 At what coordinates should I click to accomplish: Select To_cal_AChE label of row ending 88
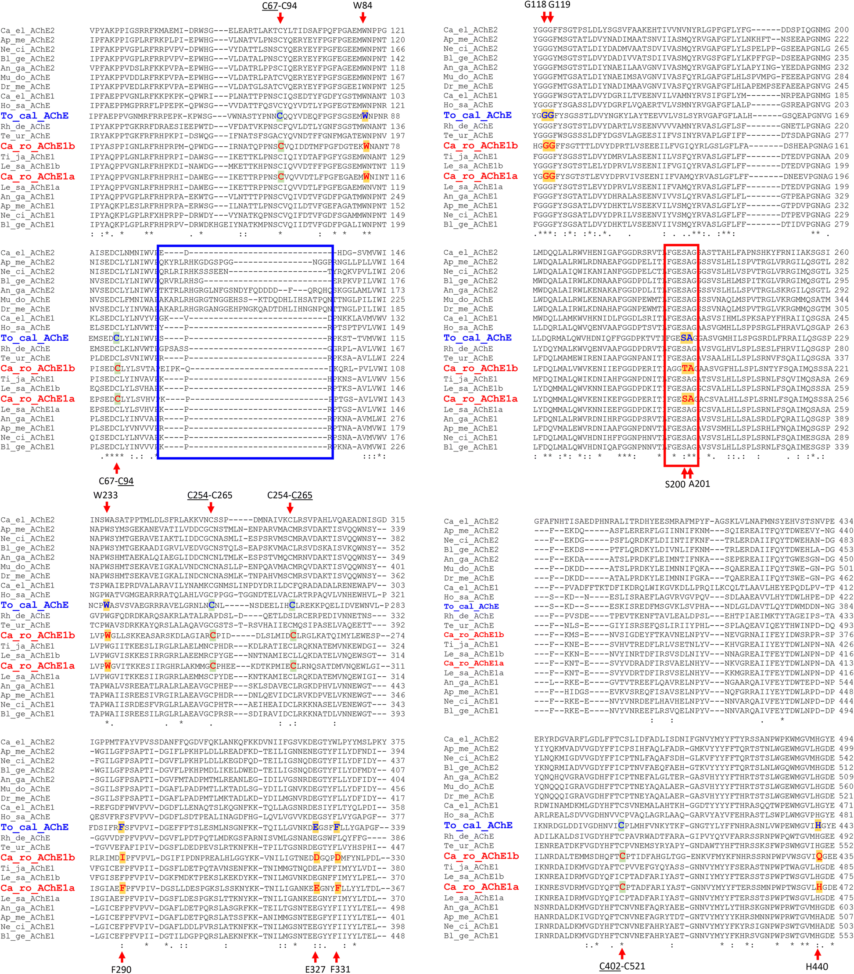pos(35,116)
